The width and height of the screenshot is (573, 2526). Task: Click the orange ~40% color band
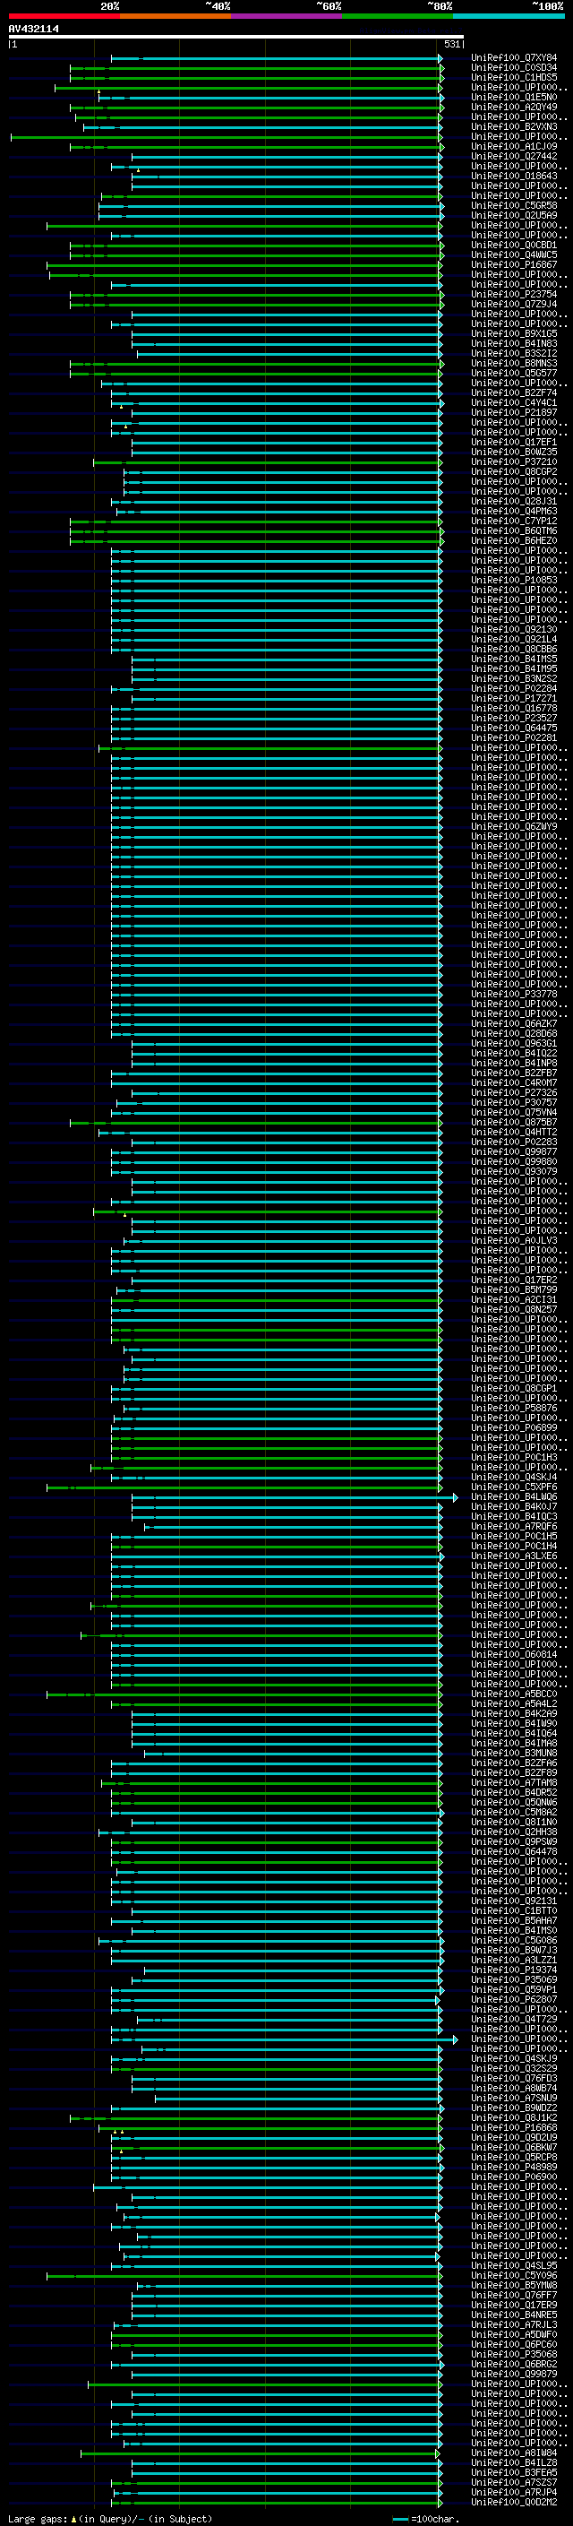[175, 16]
